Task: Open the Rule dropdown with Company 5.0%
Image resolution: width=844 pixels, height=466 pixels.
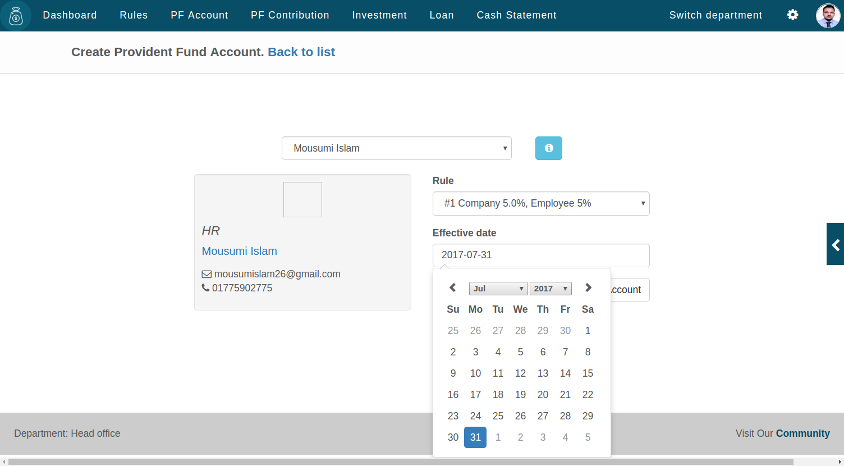Action: pyautogui.click(x=540, y=203)
